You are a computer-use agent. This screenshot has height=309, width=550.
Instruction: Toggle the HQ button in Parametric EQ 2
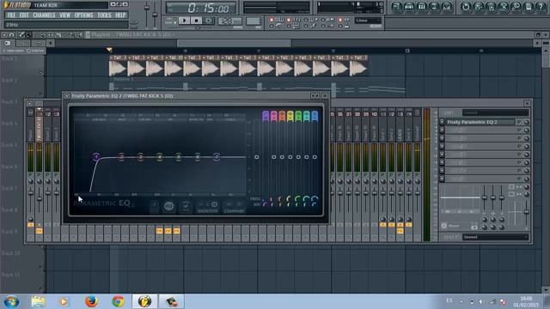168,206
